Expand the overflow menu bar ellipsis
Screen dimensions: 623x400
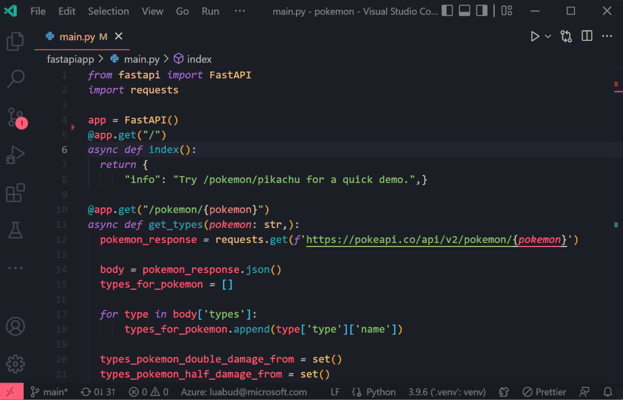[240, 11]
